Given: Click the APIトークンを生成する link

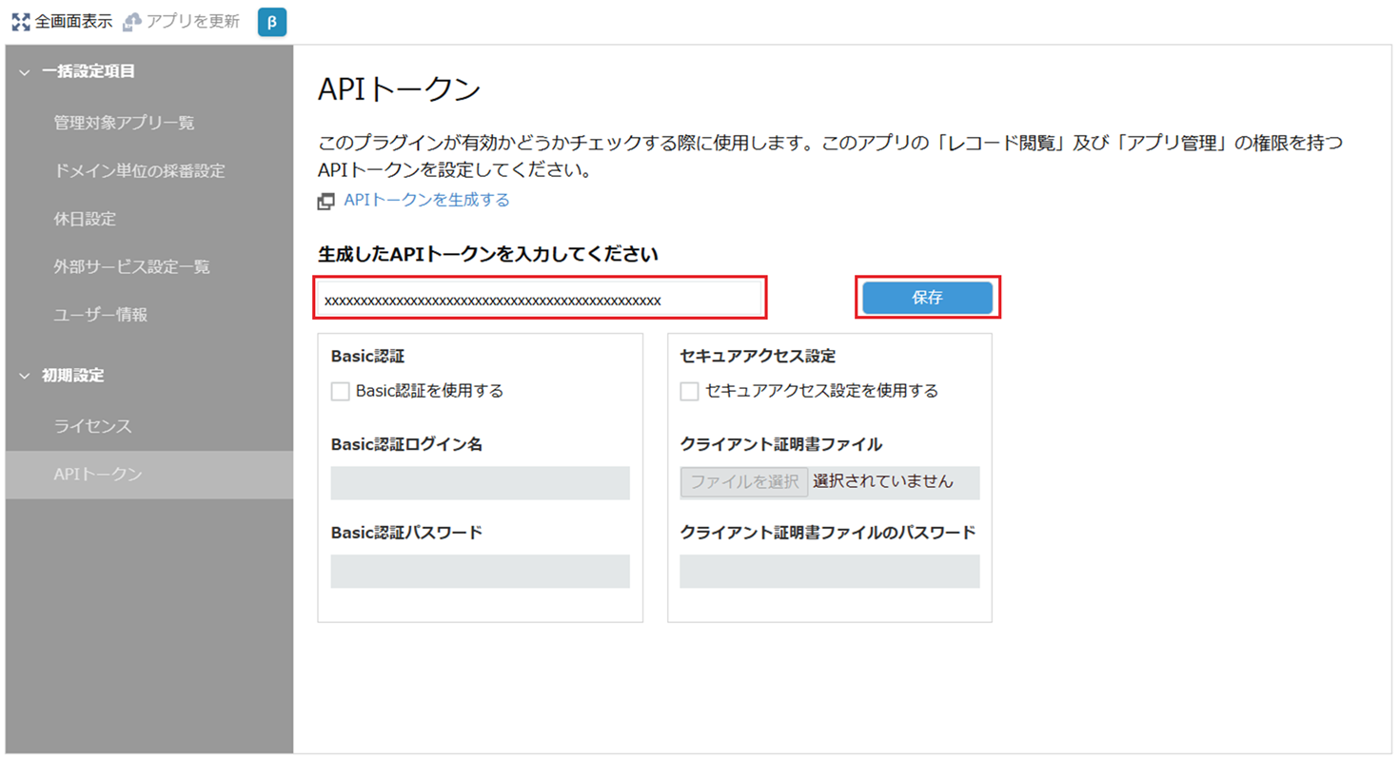Looking at the screenshot, I should (426, 200).
